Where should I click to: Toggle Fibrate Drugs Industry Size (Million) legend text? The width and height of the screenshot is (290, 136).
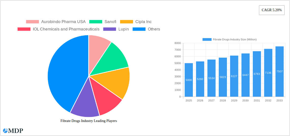pyautogui.click(x=235, y=39)
